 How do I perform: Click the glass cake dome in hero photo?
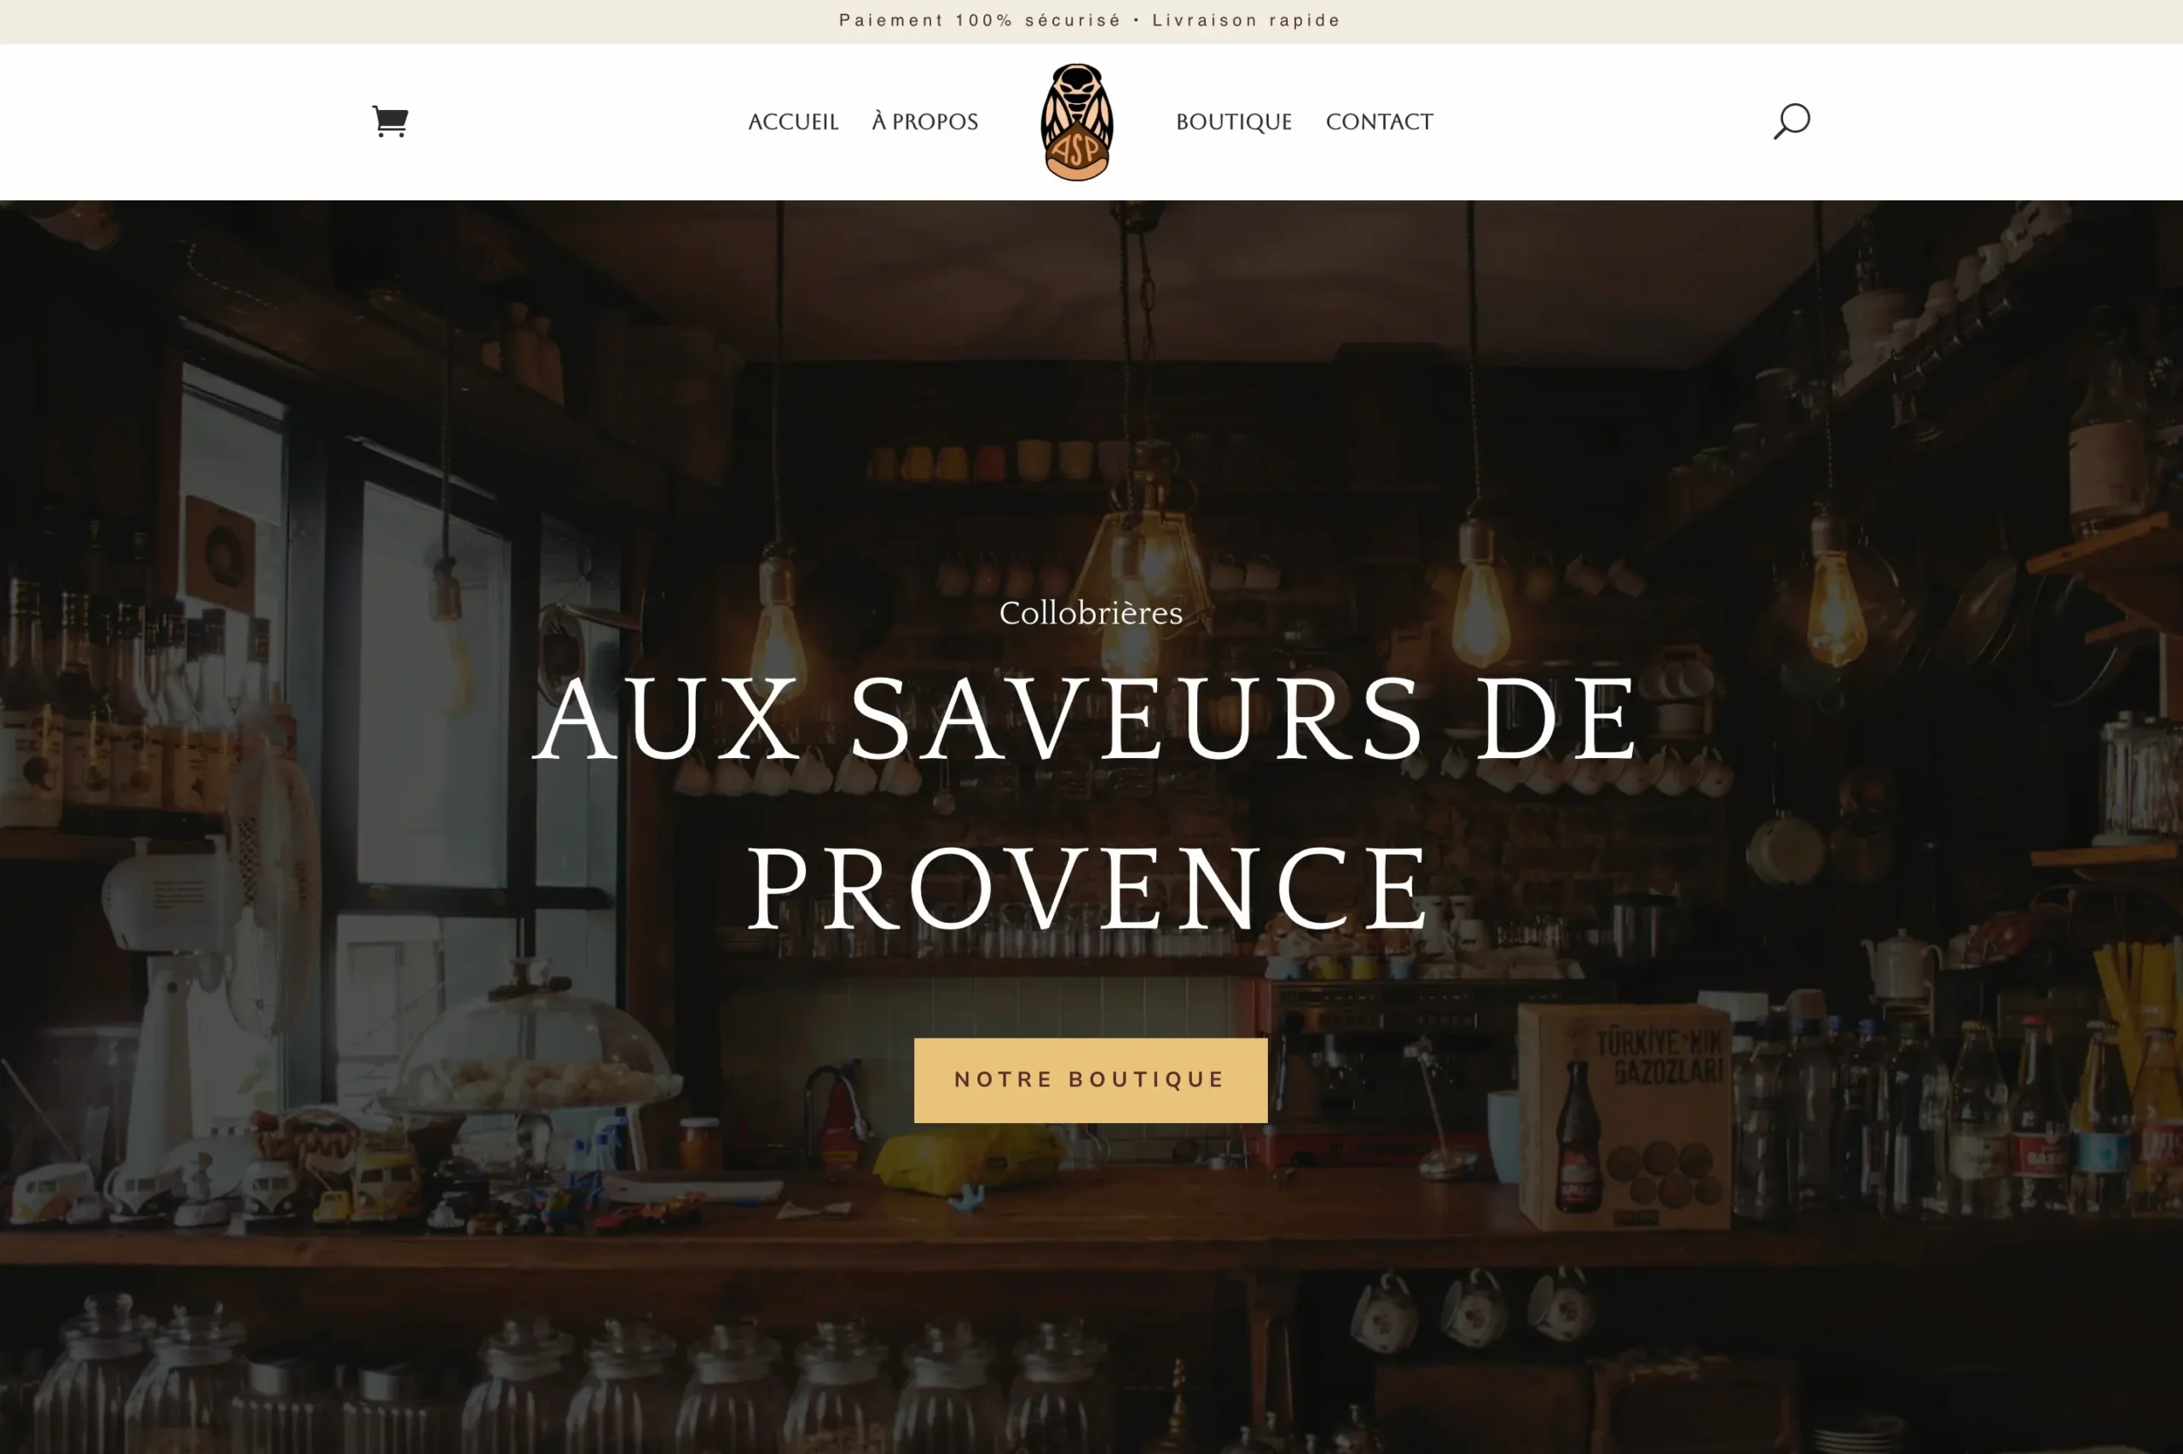[531, 1048]
